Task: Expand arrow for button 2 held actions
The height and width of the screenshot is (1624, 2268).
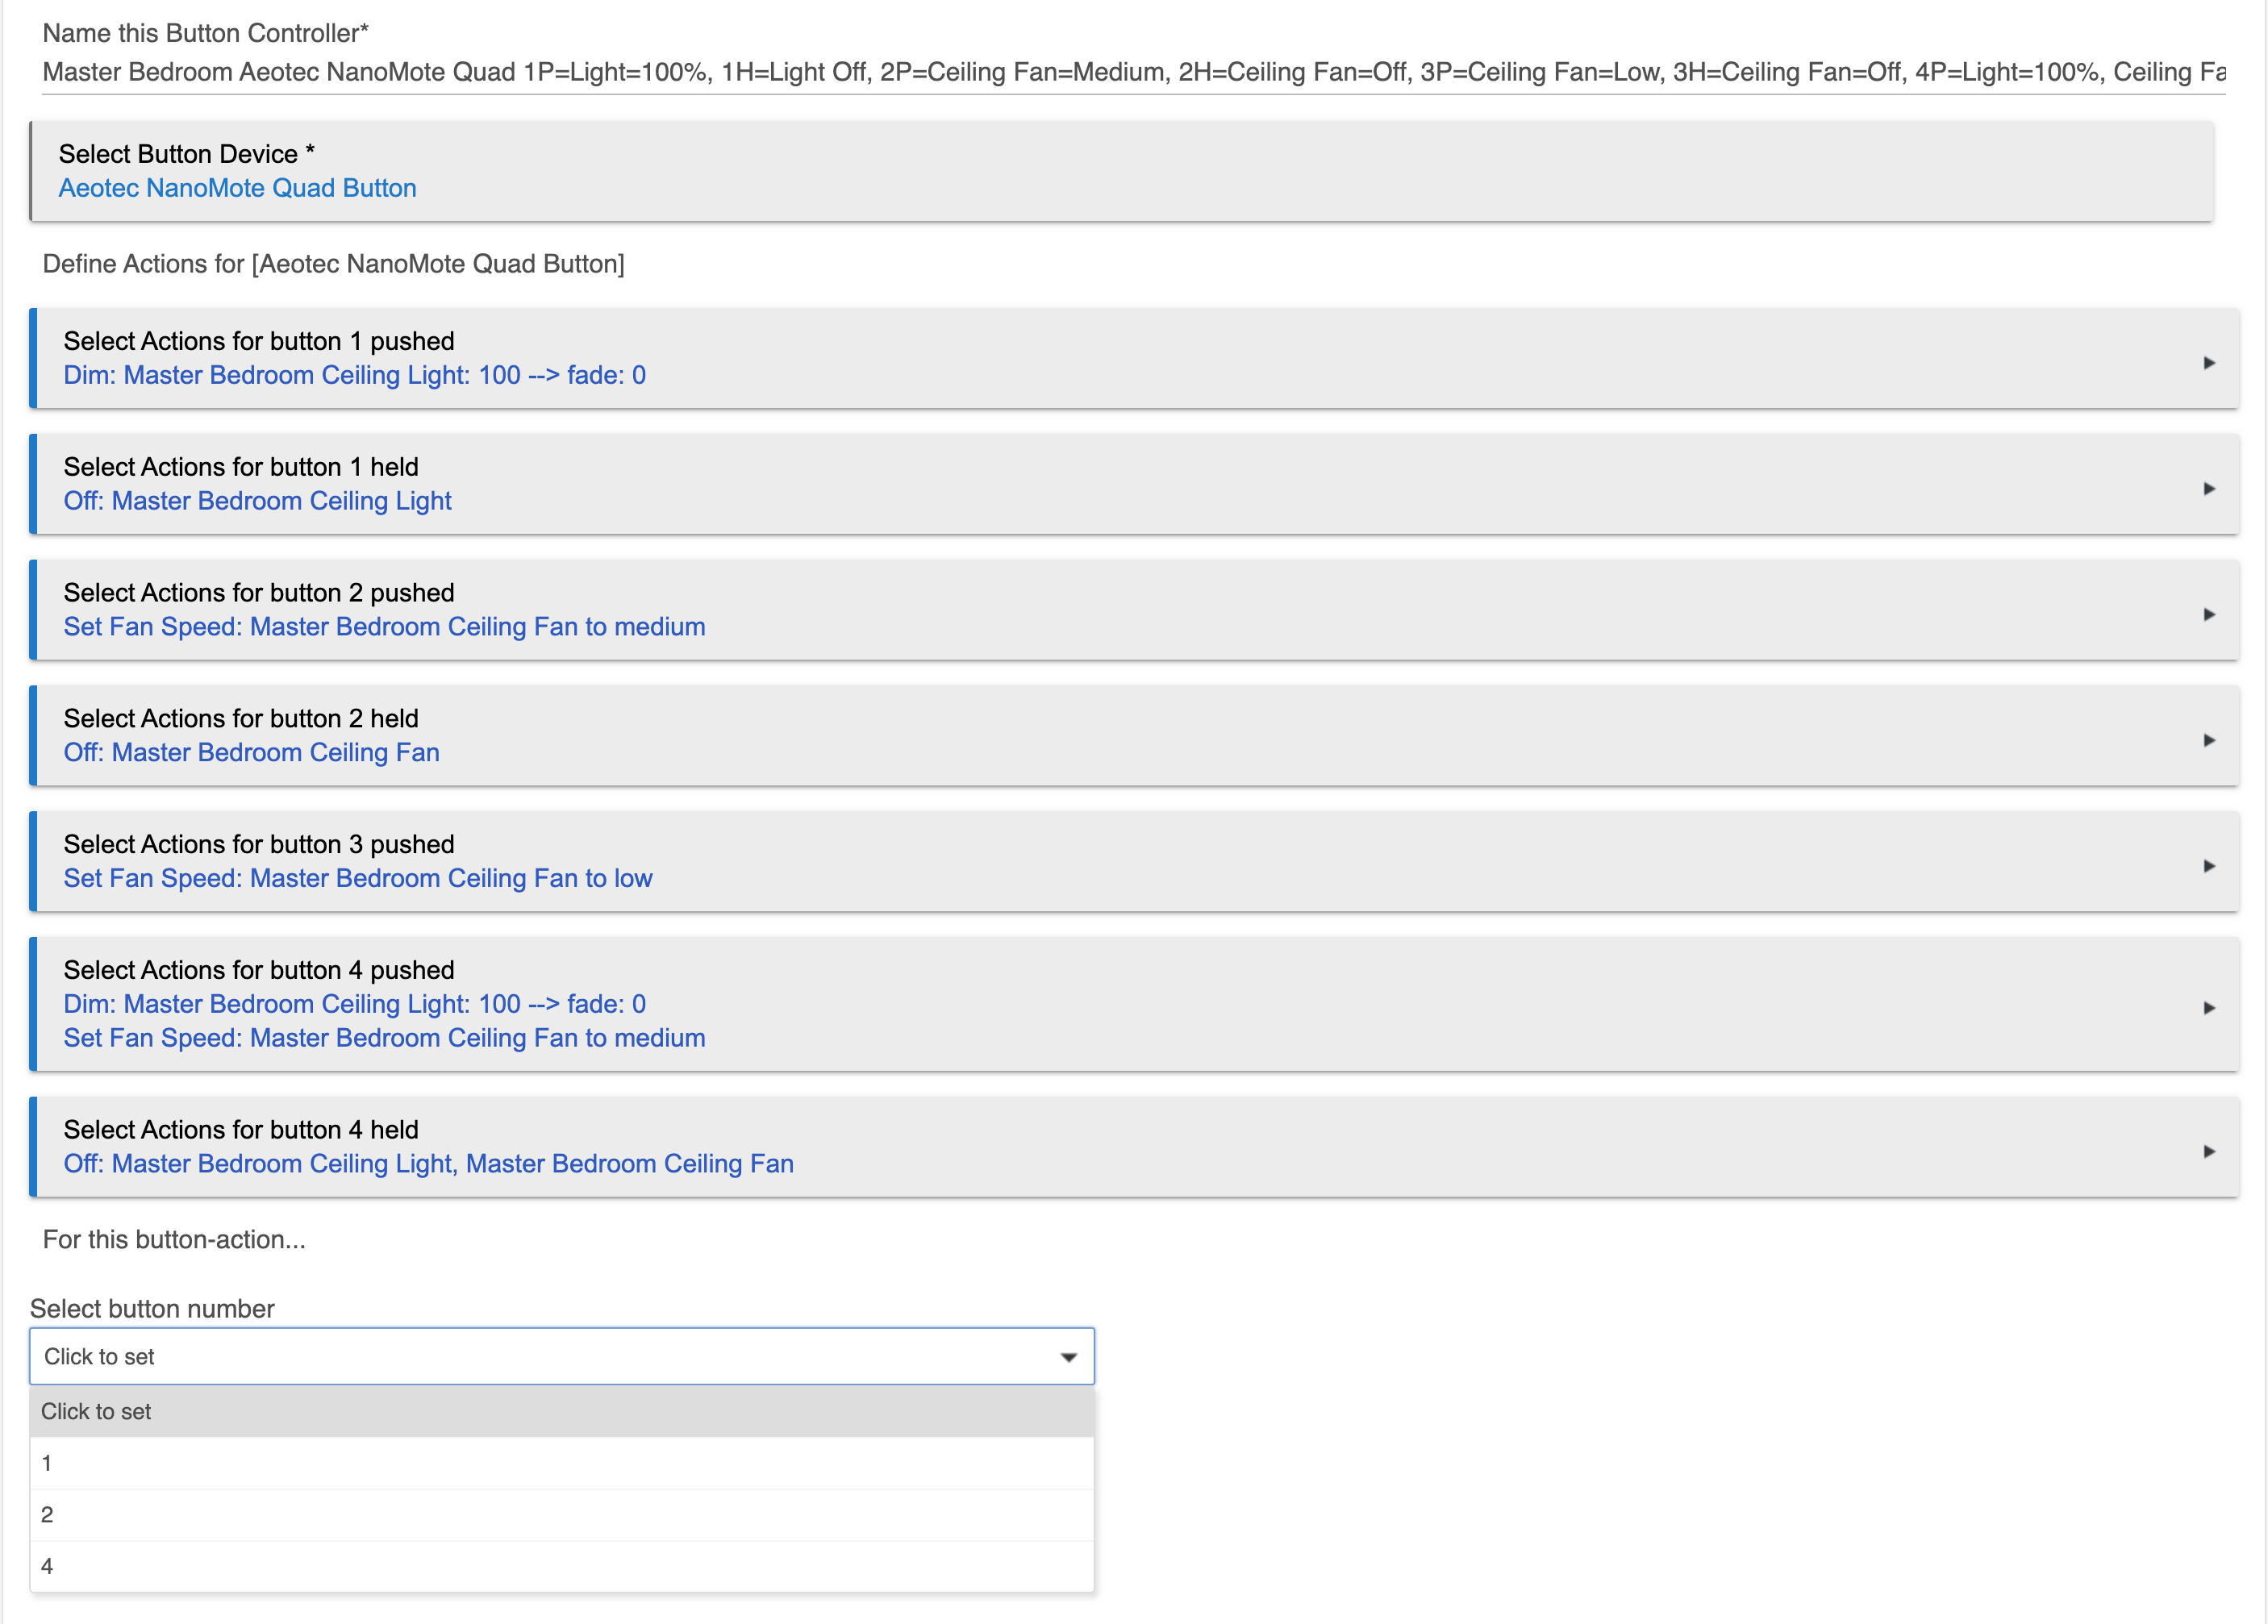Action: (2209, 740)
